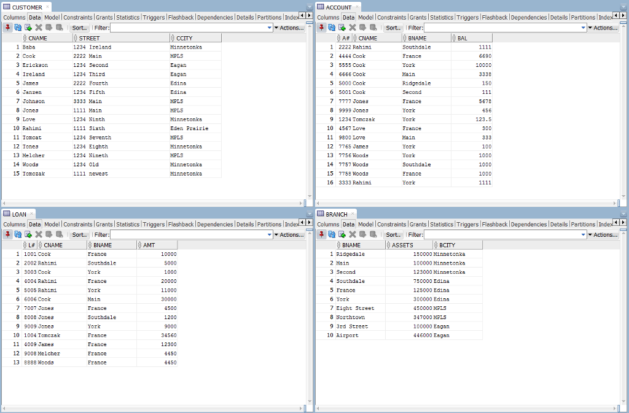Toggle the freeze view pin on CUSTOMER
The height and width of the screenshot is (413, 629).
[x=7, y=28]
